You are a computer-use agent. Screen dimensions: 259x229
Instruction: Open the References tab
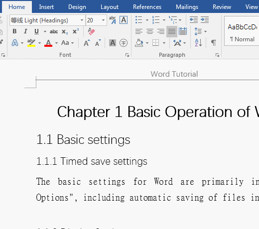point(147,7)
